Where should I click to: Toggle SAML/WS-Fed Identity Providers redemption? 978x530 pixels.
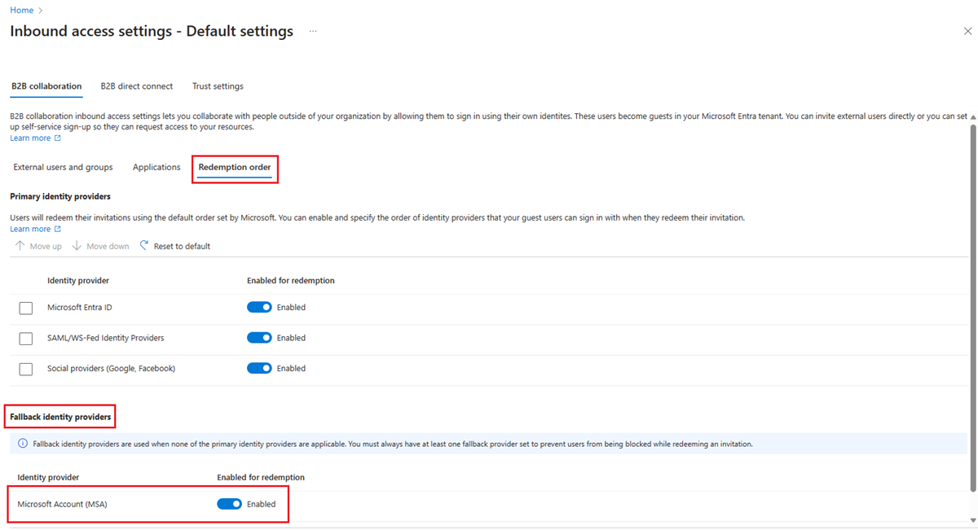click(259, 338)
